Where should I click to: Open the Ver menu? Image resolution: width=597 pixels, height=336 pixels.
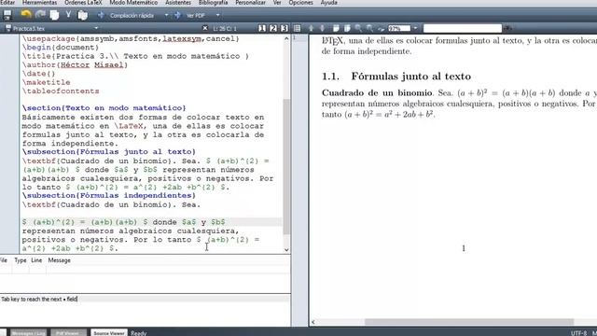[277, 3]
